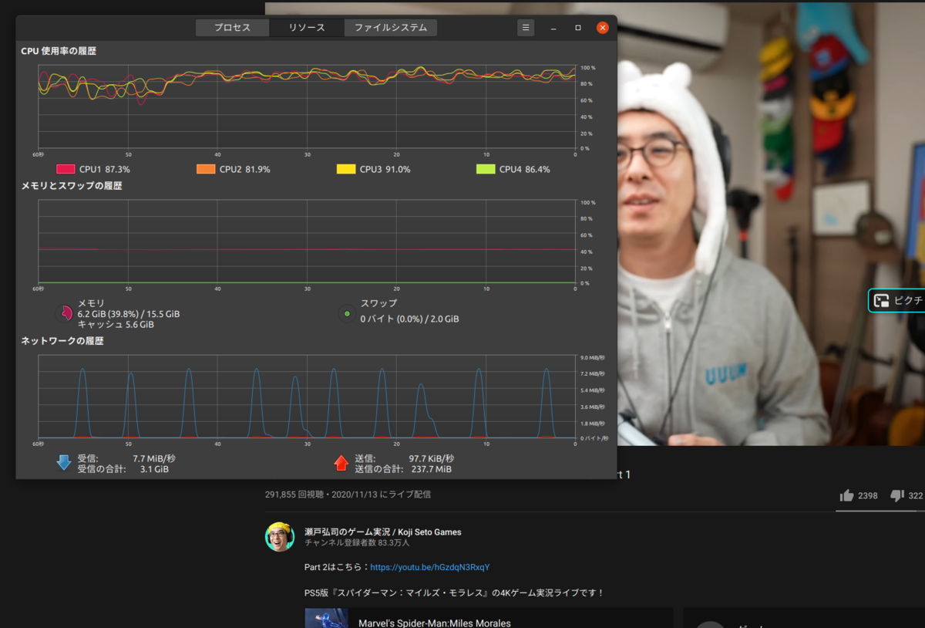Click the swap usage circle icon

click(346, 313)
